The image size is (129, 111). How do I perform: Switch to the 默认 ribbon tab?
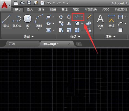pos(18,9)
